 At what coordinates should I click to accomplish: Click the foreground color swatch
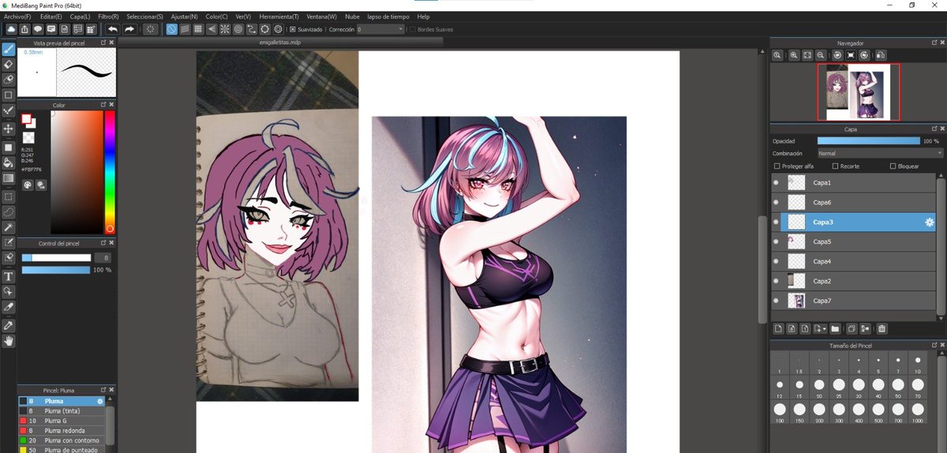click(x=27, y=120)
